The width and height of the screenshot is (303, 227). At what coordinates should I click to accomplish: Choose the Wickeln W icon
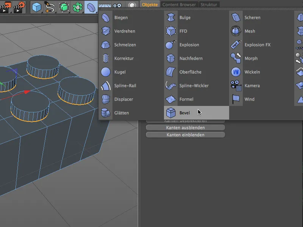(x=236, y=72)
